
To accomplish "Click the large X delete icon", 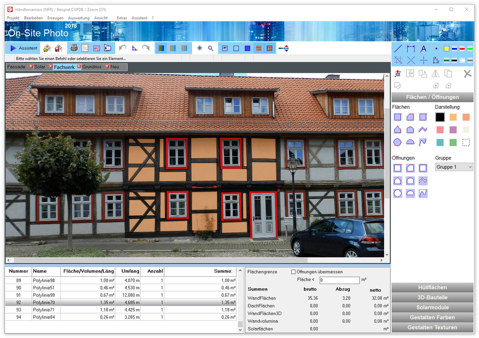I will point(467,74).
